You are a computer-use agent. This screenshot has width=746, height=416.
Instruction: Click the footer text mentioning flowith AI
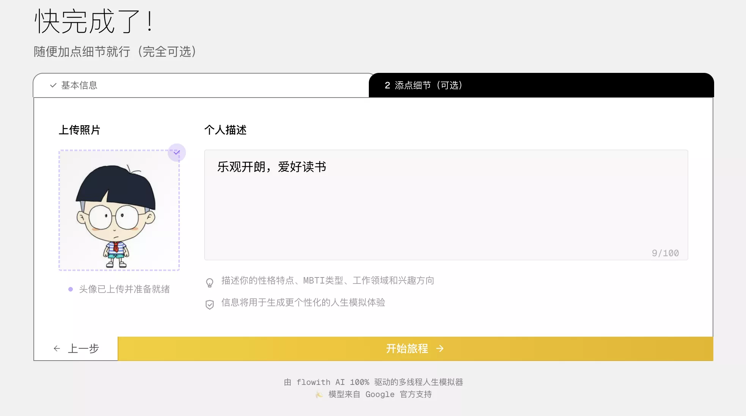tap(373, 382)
